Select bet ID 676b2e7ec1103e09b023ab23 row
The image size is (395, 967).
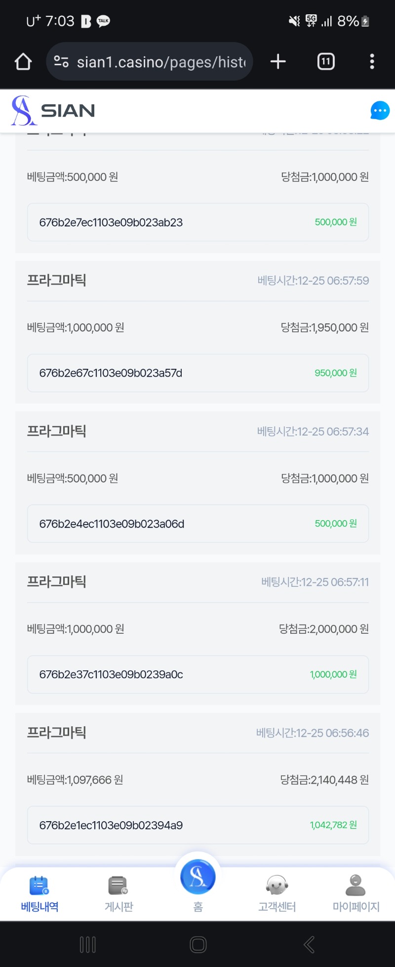click(x=198, y=222)
